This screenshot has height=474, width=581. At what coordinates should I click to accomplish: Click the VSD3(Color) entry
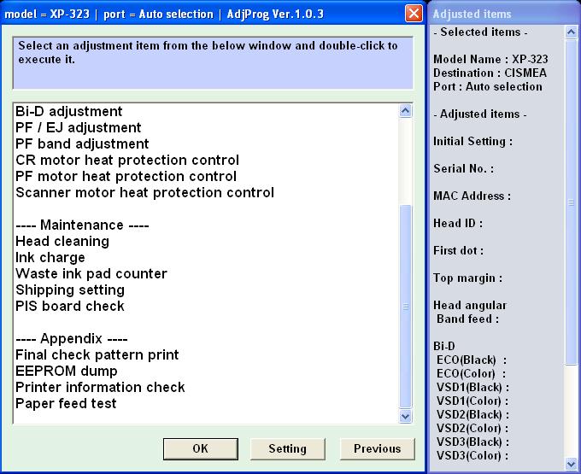(472, 456)
